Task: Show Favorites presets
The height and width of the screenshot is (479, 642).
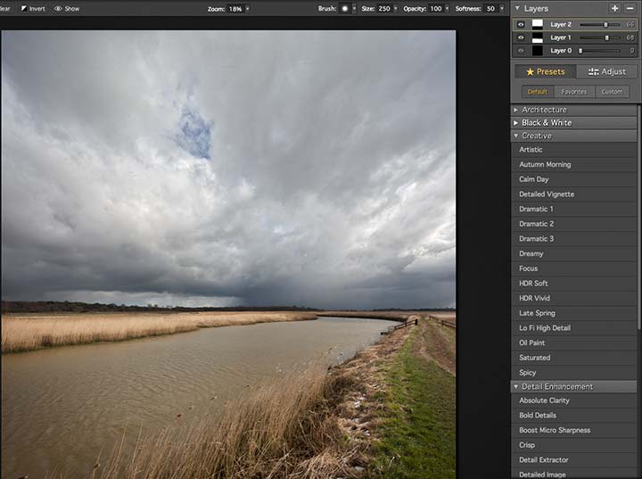Action: point(574,92)
